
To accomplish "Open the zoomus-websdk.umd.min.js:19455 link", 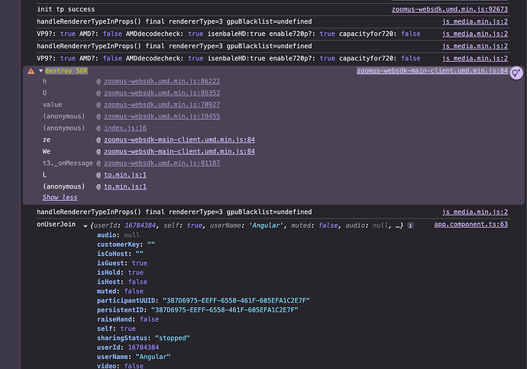I will point(162,116).
